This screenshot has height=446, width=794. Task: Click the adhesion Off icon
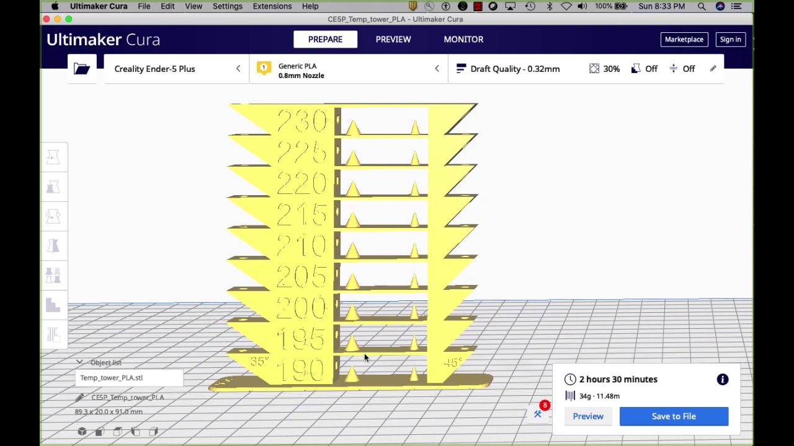click(x=674, y=69)
